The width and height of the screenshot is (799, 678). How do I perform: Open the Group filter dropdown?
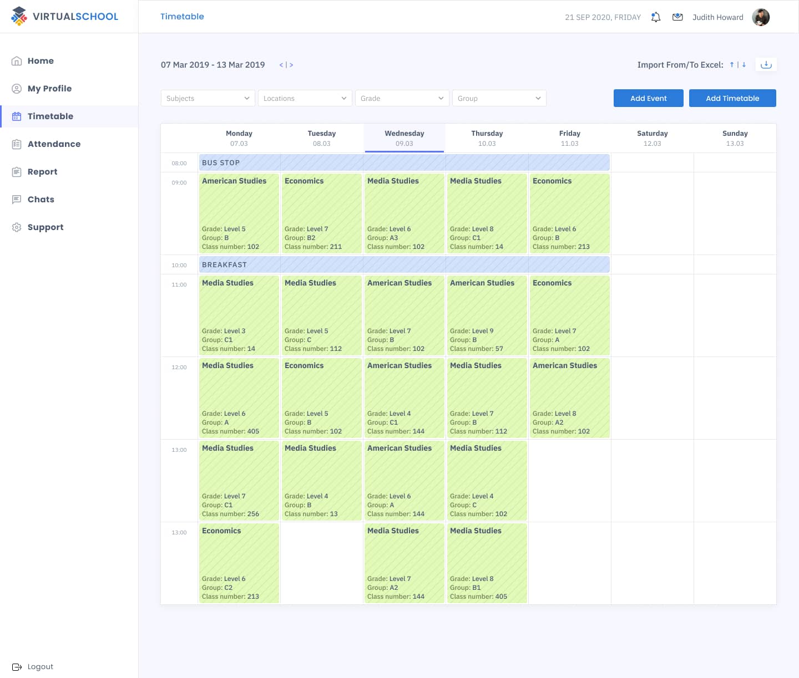(499, 98)
